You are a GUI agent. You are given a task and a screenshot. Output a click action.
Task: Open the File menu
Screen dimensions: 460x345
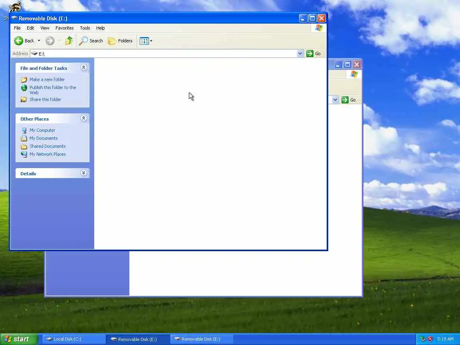(x=17, y=28)
